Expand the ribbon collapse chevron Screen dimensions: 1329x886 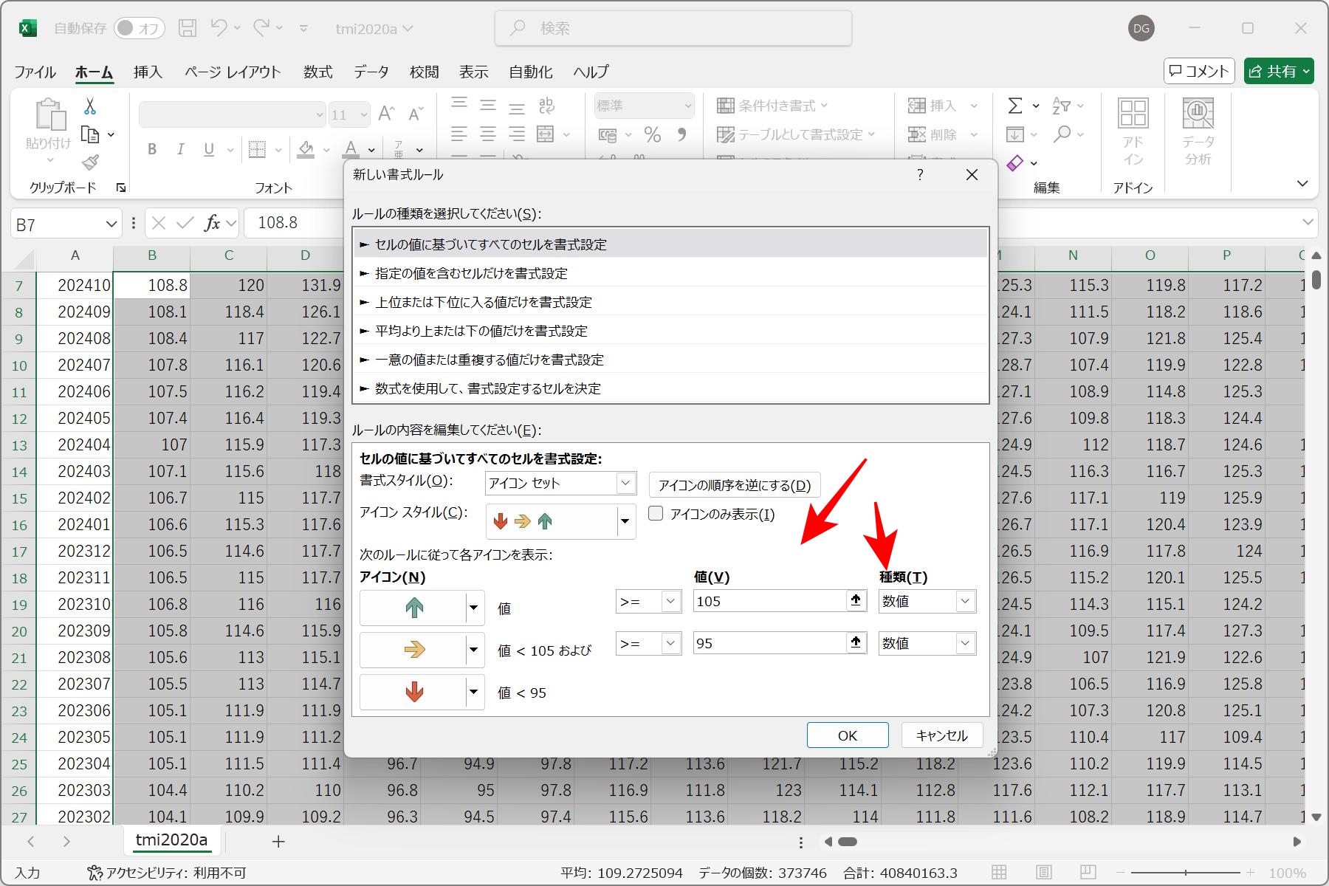pyautogui.click(x=1302, y=184)
